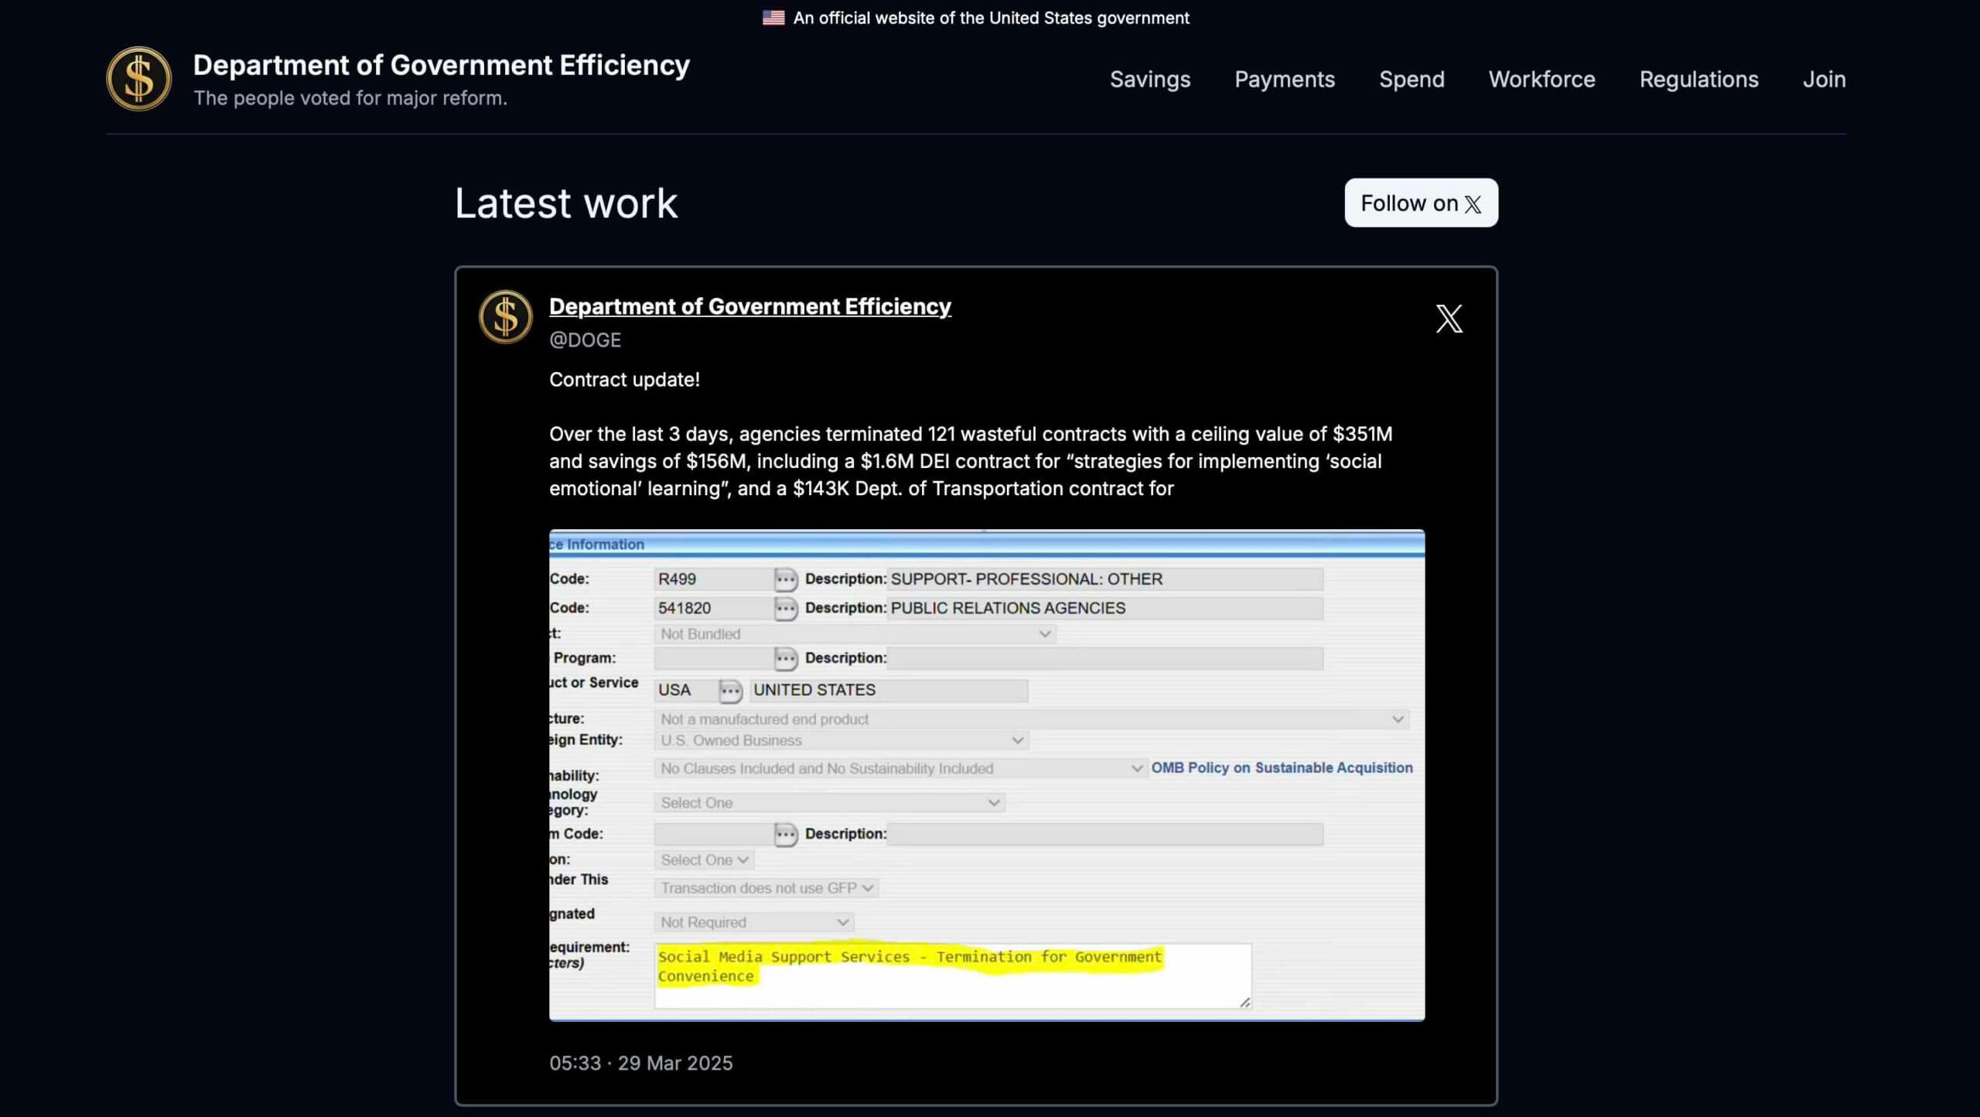The height and width of the screenshot is (1117, 1980).
Task: Open the Not Bundled dropdown
Action: (855, 634)
